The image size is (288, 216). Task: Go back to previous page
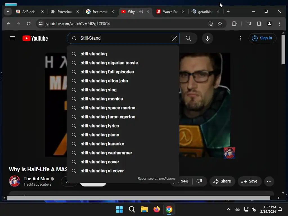(x=8, y=24)
